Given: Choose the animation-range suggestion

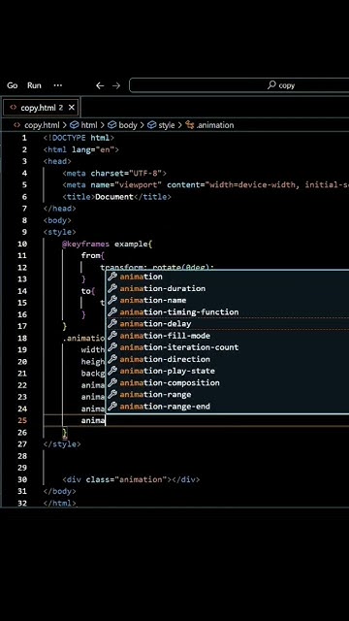Looking at the screenshot, I should pos(228,395).
